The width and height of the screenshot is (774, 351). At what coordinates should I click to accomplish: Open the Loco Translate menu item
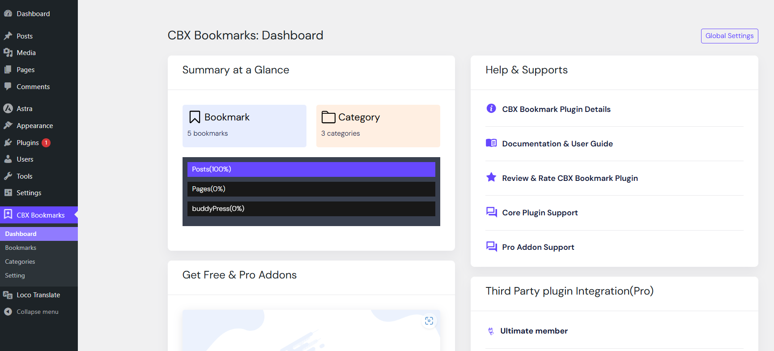(39, 295)
